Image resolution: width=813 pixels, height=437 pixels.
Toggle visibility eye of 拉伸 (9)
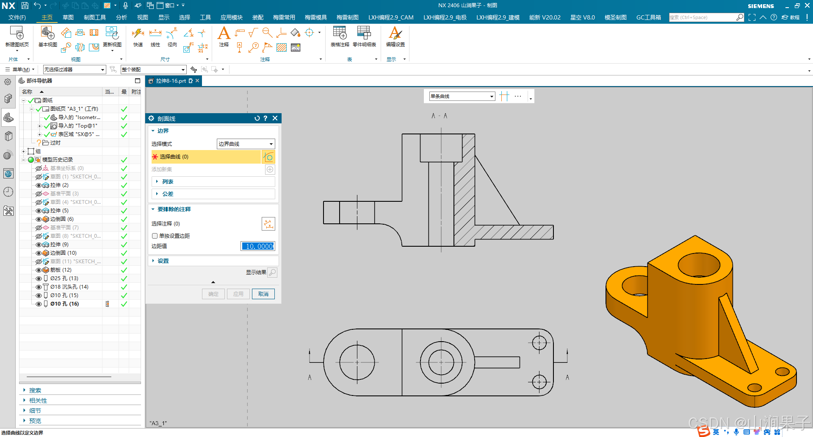pos(39,245)
